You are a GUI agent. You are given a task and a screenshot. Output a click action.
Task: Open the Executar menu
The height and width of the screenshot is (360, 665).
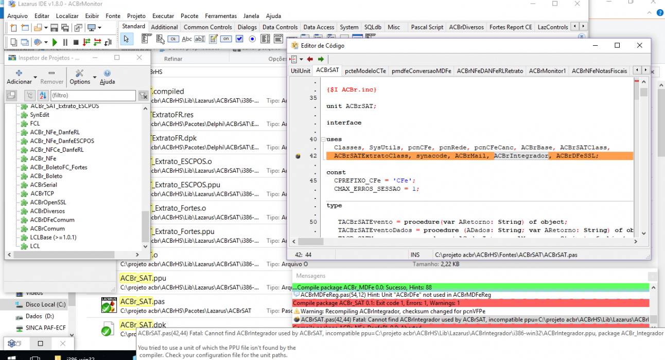coord(163,16)
